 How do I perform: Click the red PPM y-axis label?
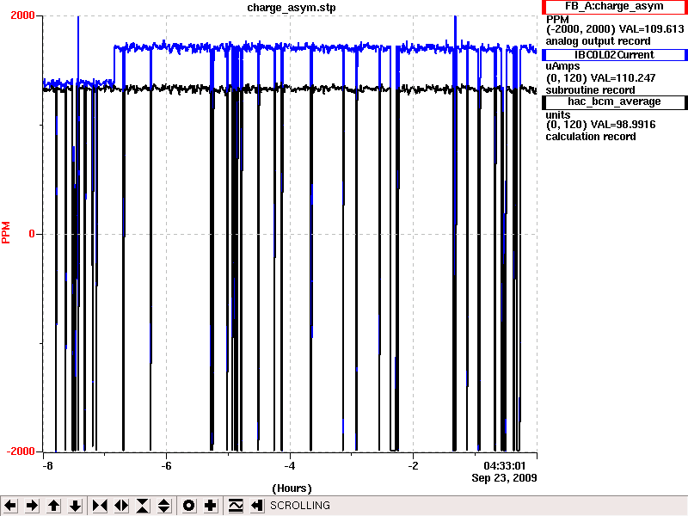tap(6, 232)
